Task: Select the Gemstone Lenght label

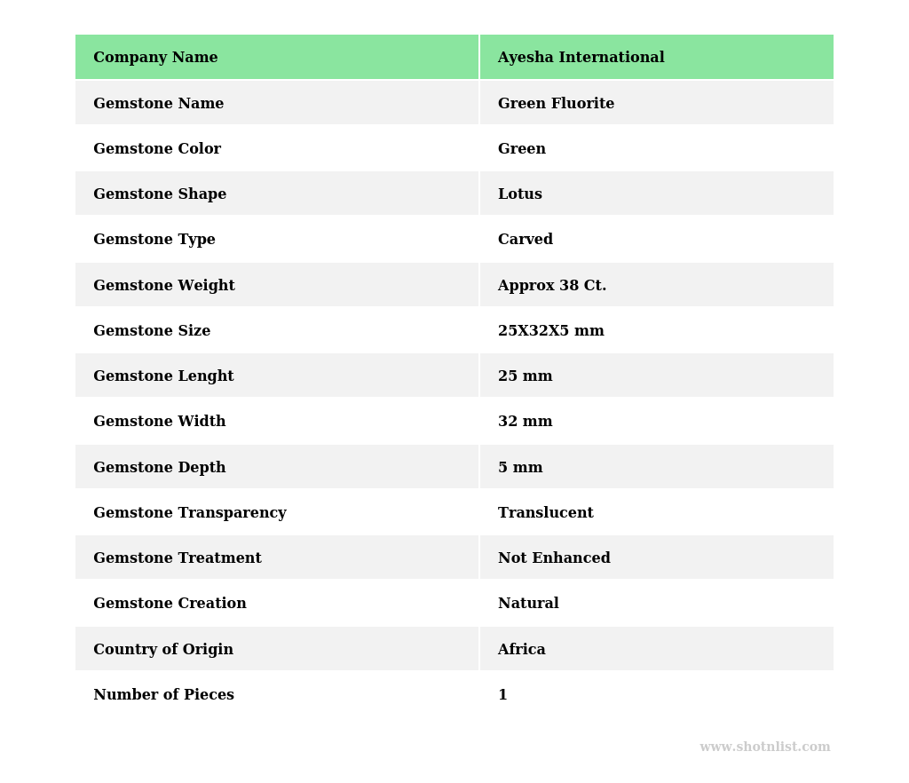Action: pyautogui.click(x=163, y=376)
